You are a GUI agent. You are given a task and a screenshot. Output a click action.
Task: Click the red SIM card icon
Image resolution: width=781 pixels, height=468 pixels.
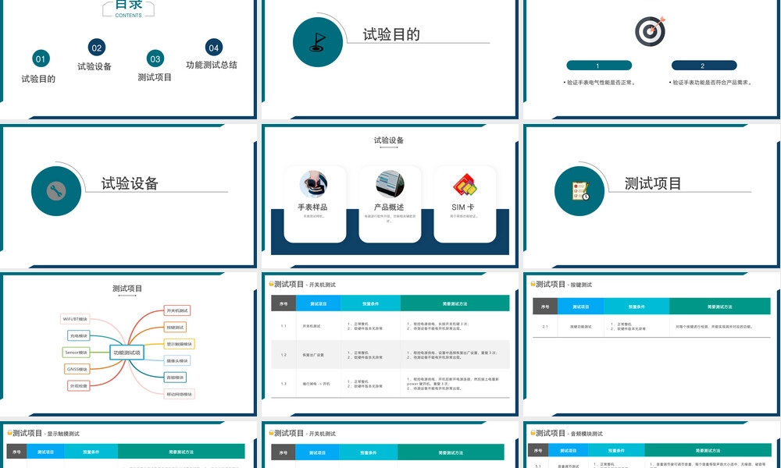click(465, 185)
